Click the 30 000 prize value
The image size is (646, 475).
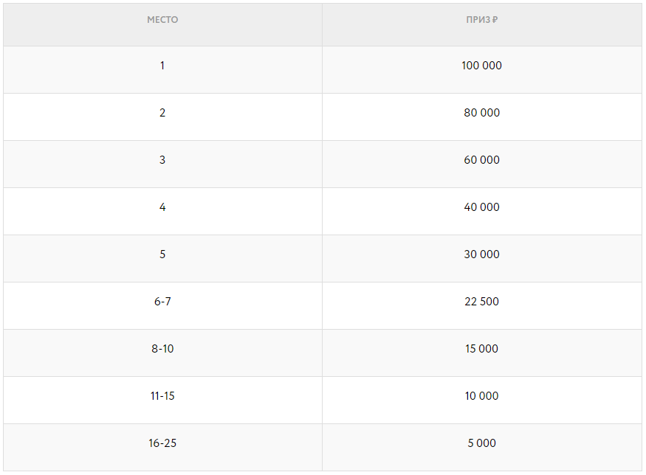481,254
